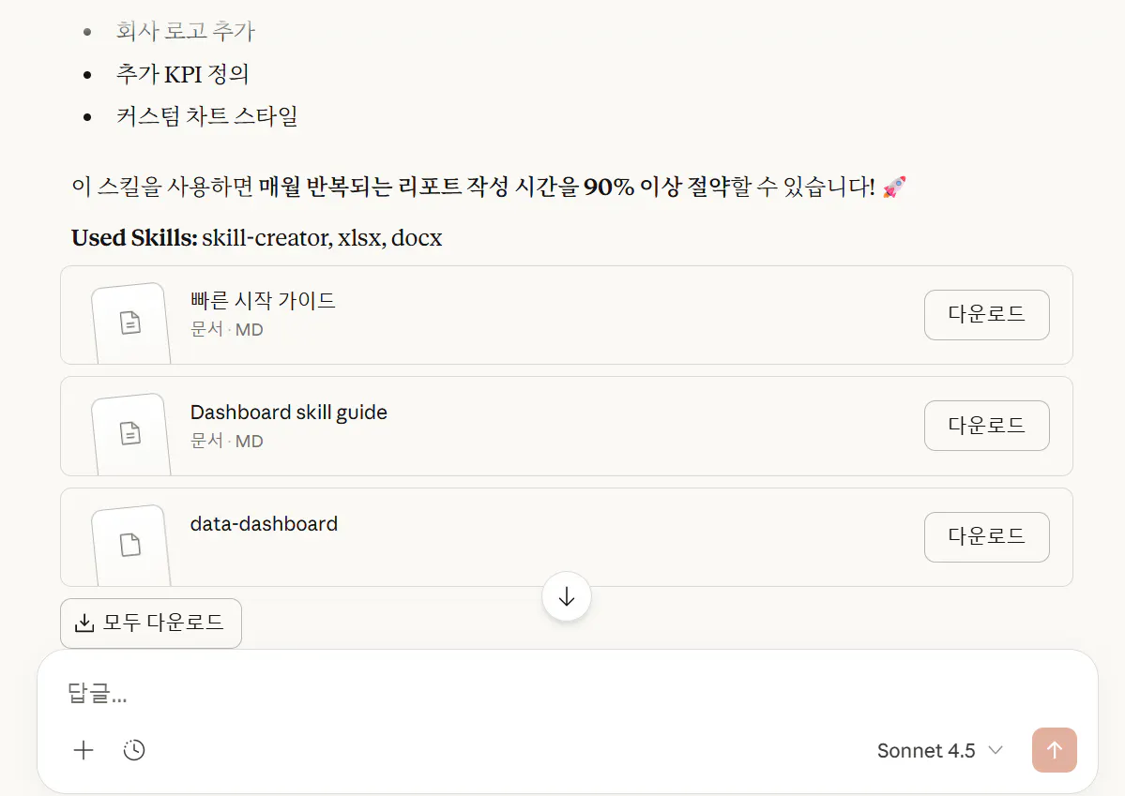
Task: Click 문서 · MD under Dashboard skill guide
Action: click(x=226, y=441)
